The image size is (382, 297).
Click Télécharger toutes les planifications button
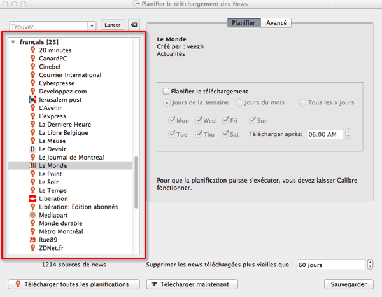(x=74, y=284)
